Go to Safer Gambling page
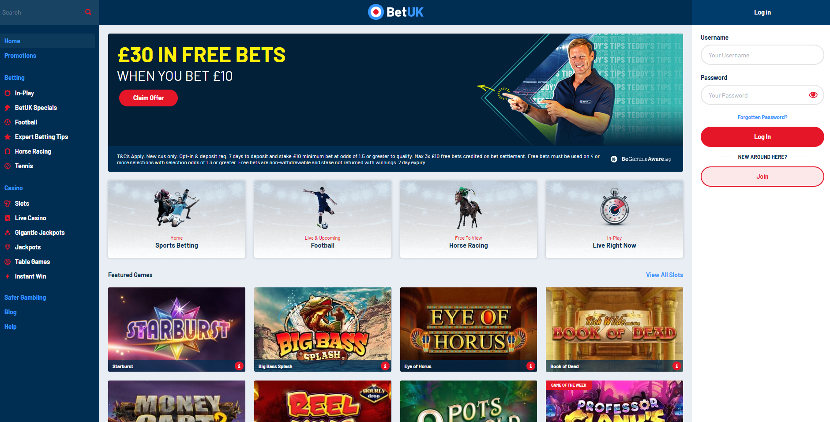Viewport: 830px width, 422px height. (x=25, y=298)
